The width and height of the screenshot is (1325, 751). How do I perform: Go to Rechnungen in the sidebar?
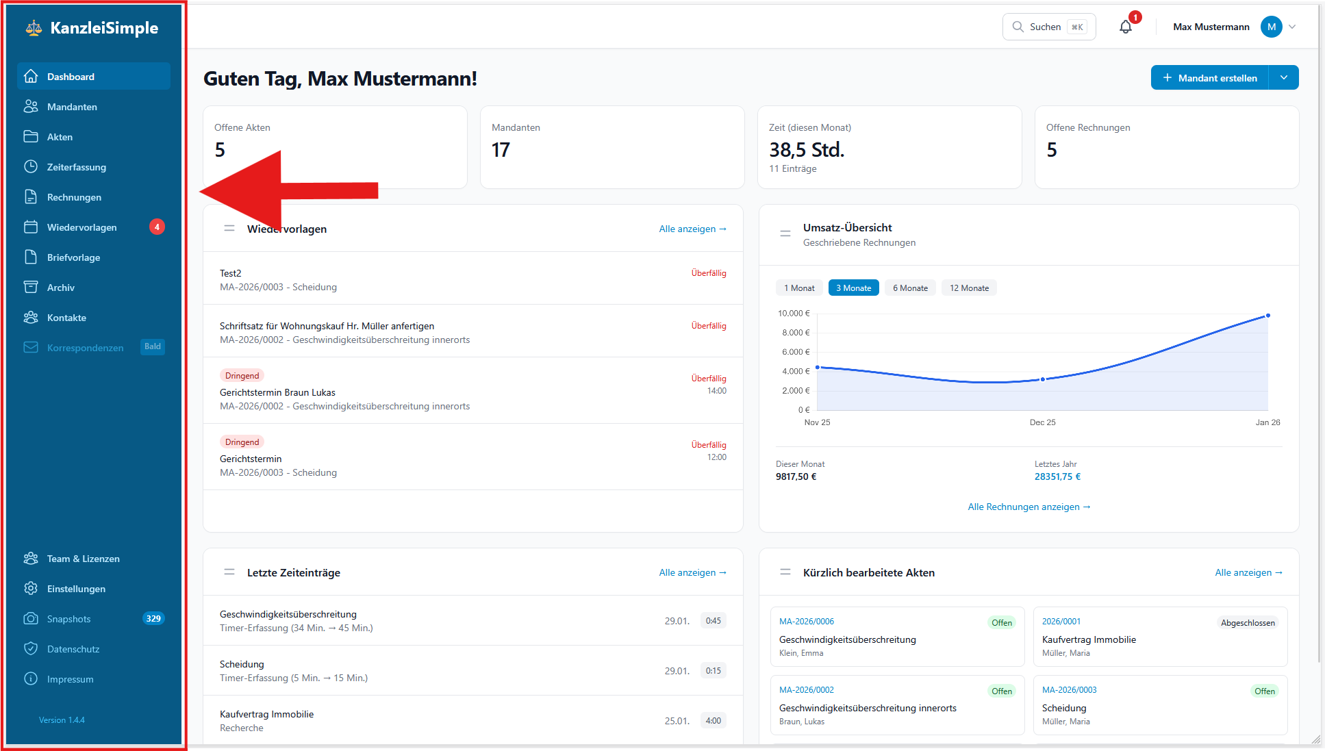pyautogui.click(x=74, y=197)
